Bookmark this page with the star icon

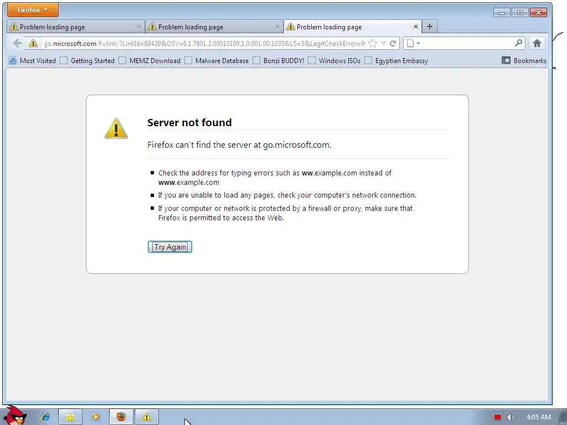point(373,44)
